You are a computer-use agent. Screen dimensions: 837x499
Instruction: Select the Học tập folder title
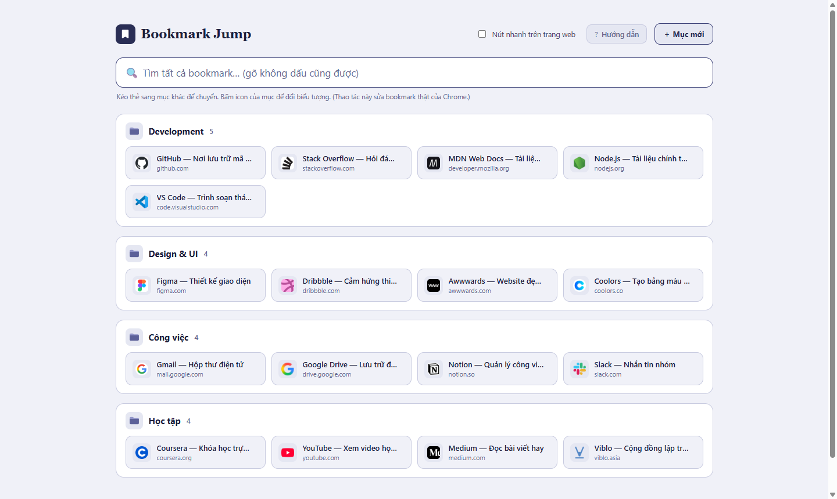click(164, 421)
